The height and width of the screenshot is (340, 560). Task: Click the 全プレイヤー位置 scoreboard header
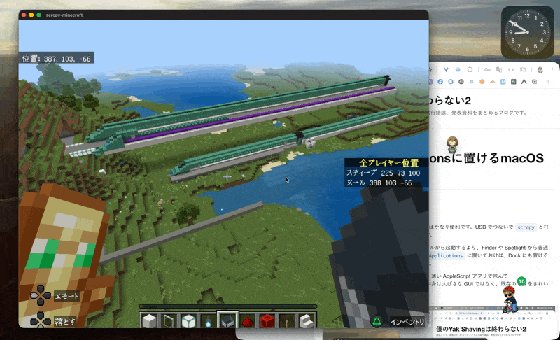[388, 163]
